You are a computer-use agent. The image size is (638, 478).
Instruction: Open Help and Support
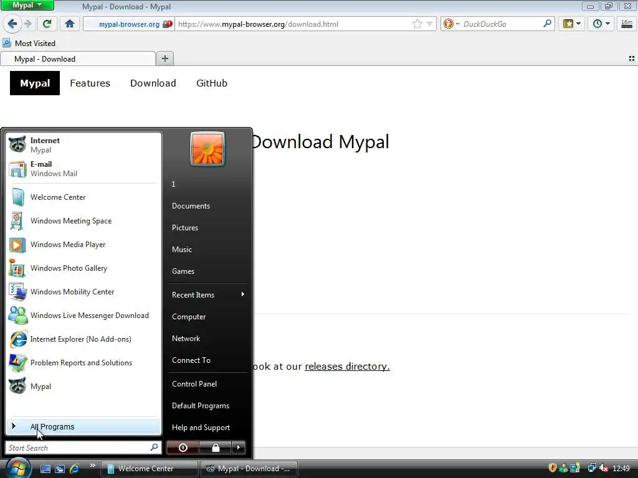coord(207,427)
